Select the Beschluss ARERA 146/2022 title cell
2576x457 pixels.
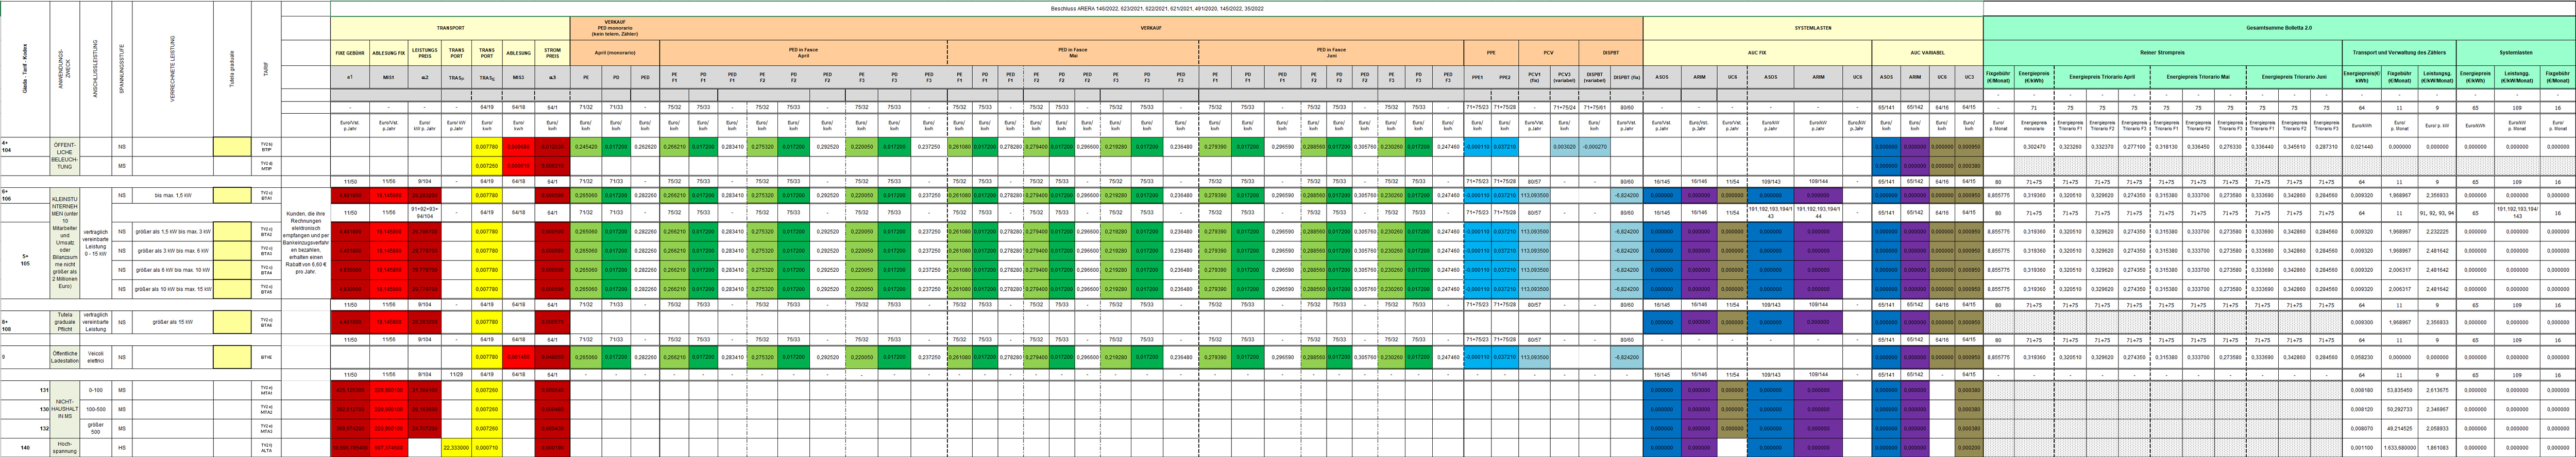click(1157, 8)
